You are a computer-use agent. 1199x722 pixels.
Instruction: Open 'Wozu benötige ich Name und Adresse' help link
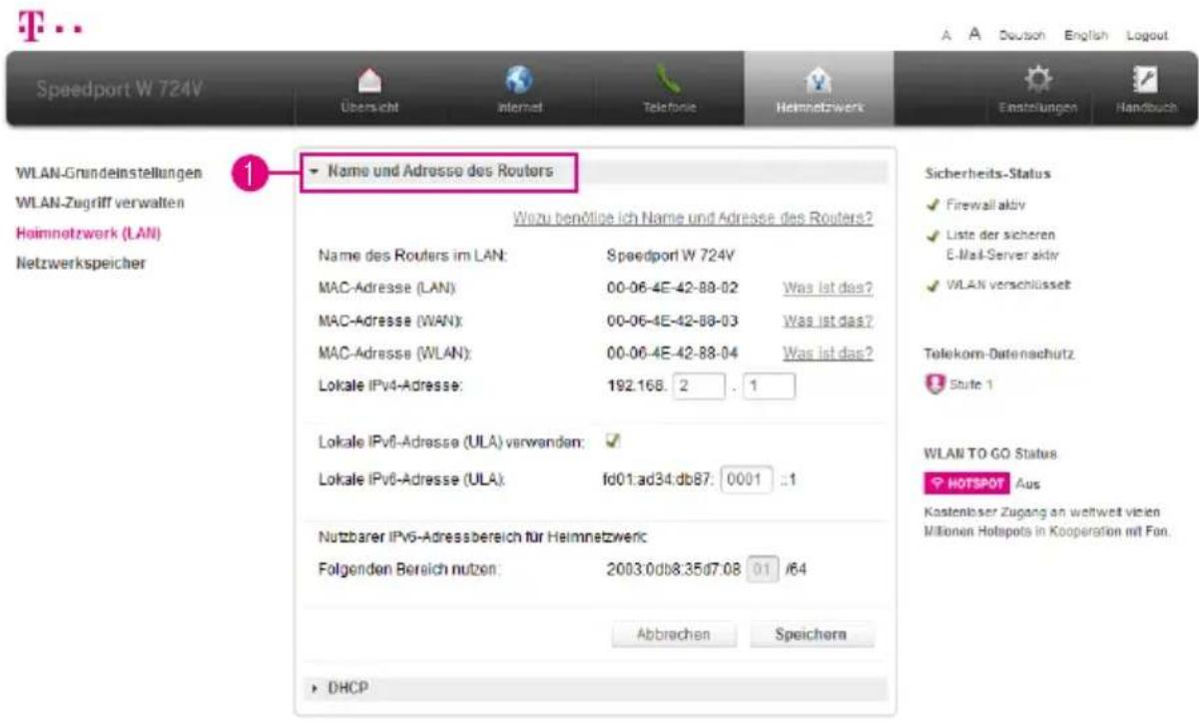[x=693, y=219]
